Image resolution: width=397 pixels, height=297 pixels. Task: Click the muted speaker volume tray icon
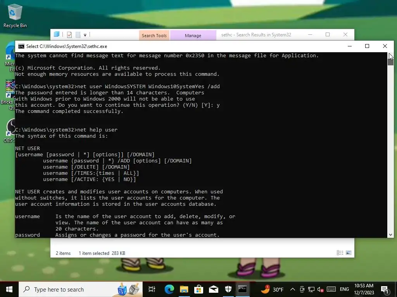point(321,289)
